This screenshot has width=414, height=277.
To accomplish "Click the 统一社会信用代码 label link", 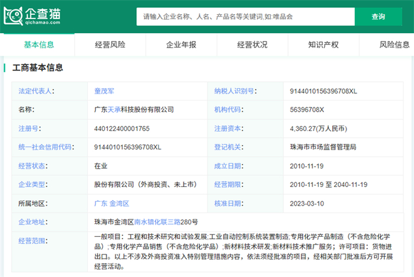I will (x=45, y=147).
